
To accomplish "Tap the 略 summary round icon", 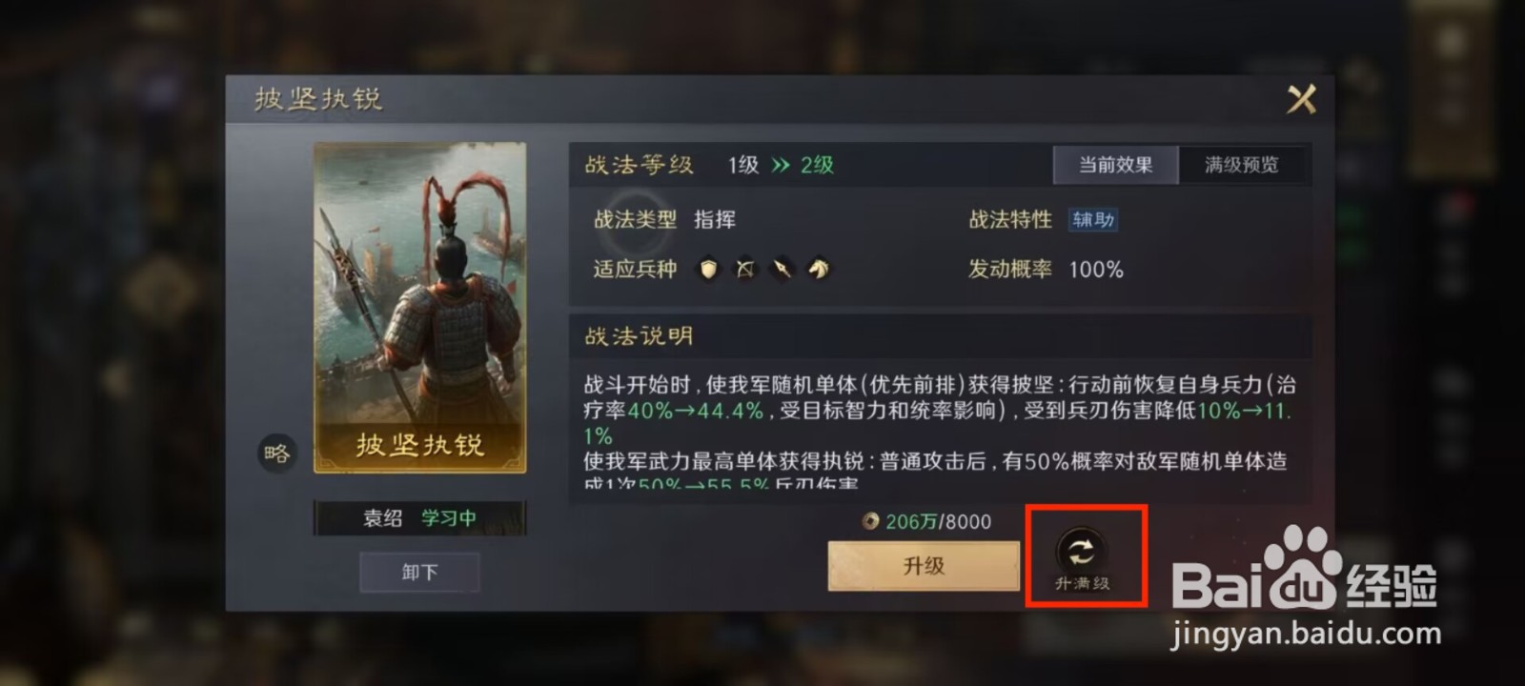I will pyautogui.click(x=276, y=454).
